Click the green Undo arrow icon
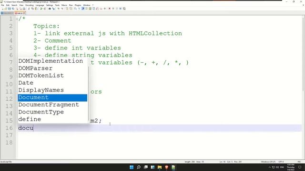This screenshot has width=305, height=171. point(41,9)
